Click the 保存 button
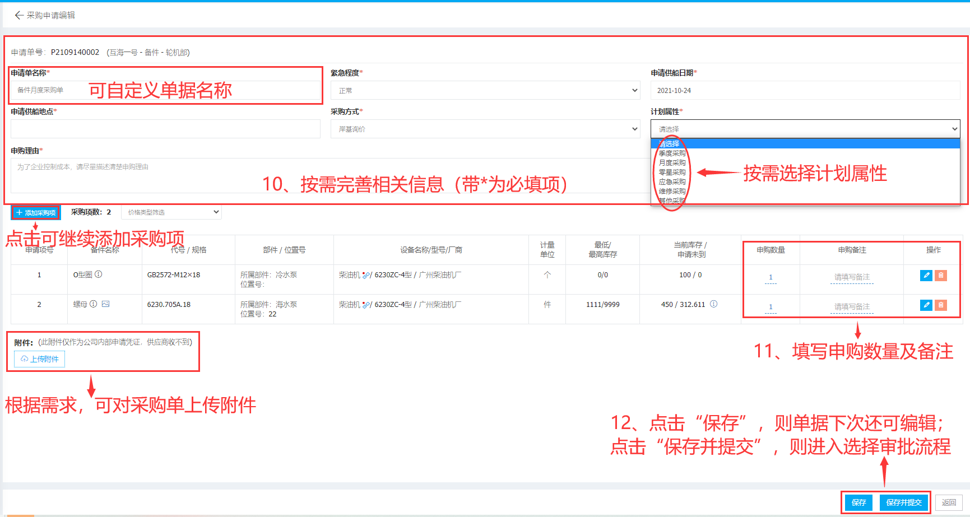Viewport: 970px width, 517px height. click(x=858, y=502)
